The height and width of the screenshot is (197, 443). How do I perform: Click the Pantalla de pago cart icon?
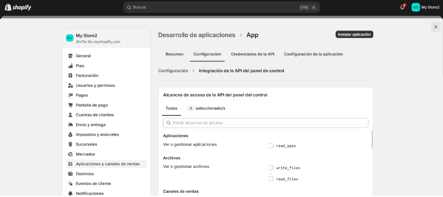click(70, 105)
